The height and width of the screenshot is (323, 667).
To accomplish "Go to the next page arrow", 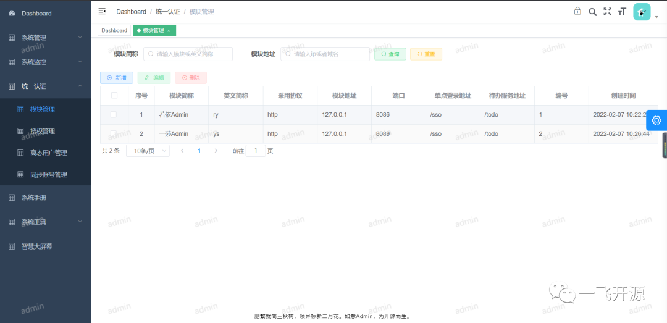I will click(x=216, y=151).
